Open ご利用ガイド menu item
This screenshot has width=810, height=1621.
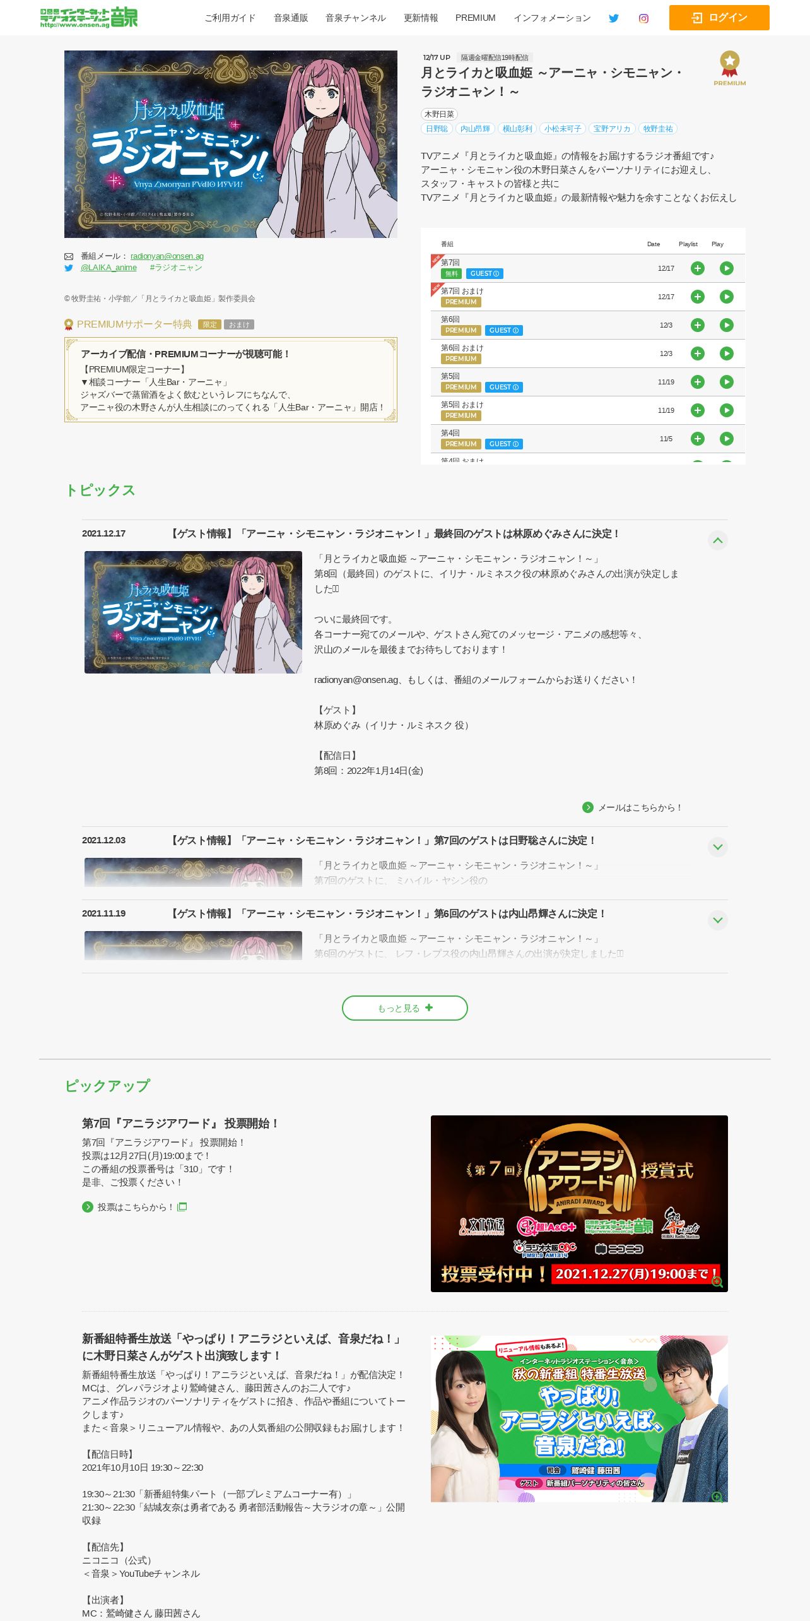pyautogui.click(x=230, y=18)
